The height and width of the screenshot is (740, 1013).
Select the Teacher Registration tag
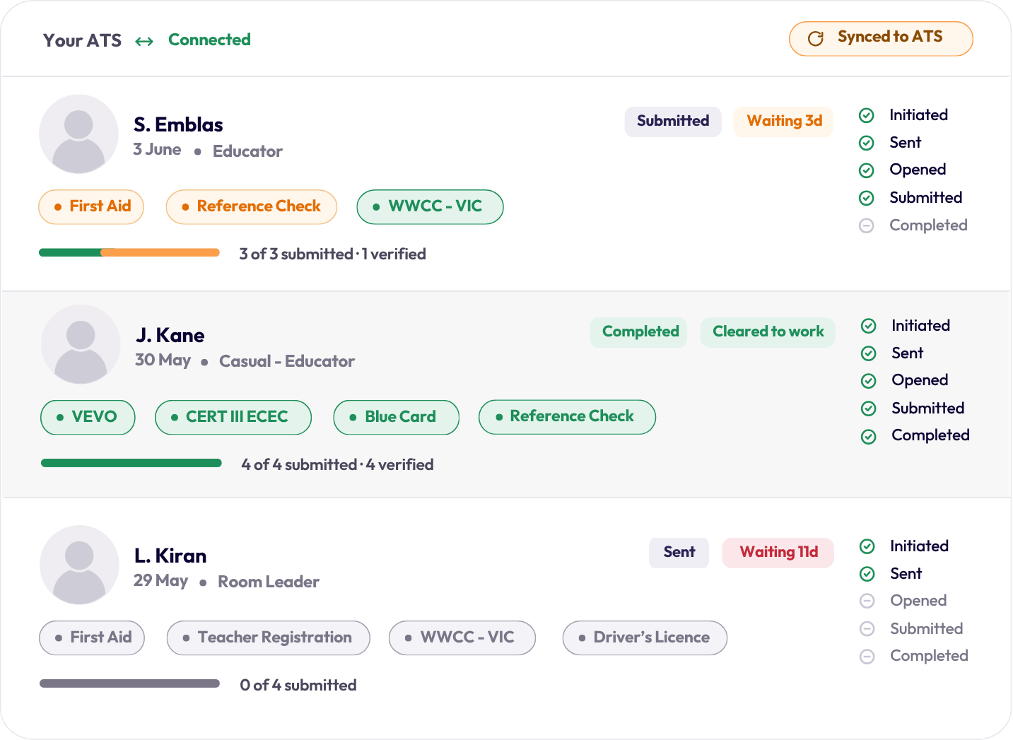[269, 638]
